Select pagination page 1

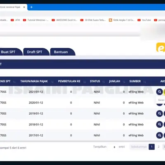pos(152,147)
